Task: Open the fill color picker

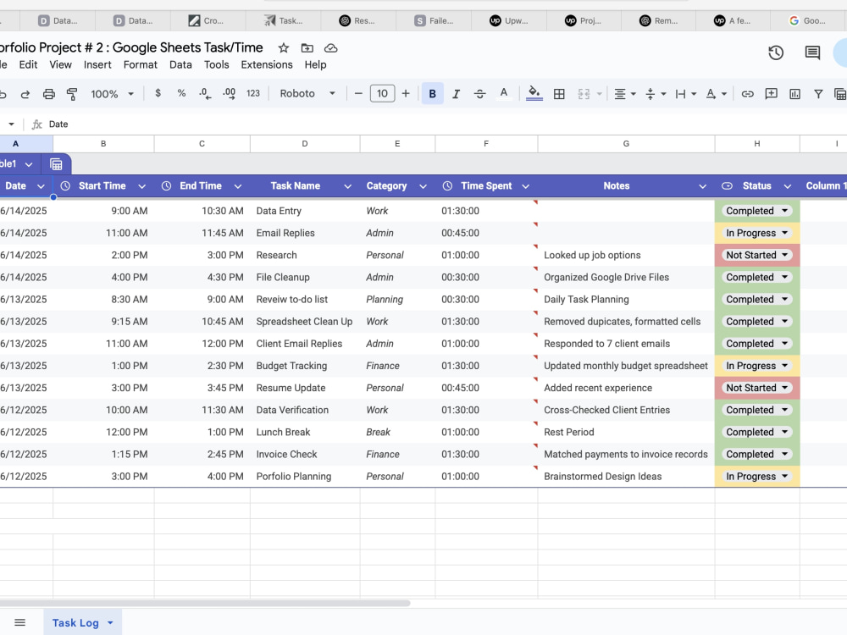Action: (534, 94)
